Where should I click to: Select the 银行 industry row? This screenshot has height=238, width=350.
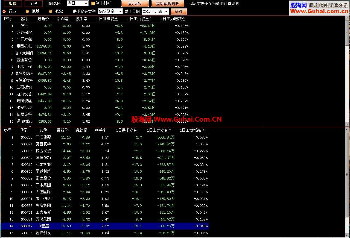pyautogui.click(x=95, y=26)
